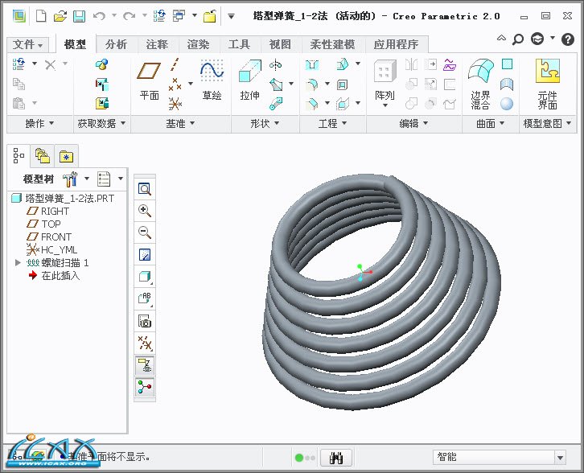This screenshot has height=473, width=584.
Task: Click the Zoom Out magnifier icon
Action: tap(145, 232)
